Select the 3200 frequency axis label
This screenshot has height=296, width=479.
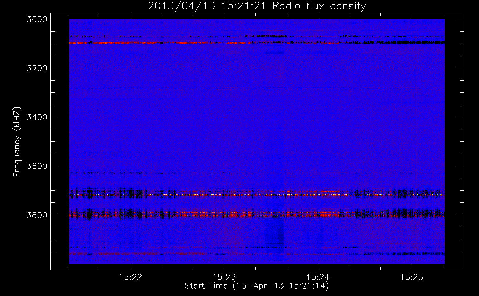pyautogui.click(x=37, y=68)
